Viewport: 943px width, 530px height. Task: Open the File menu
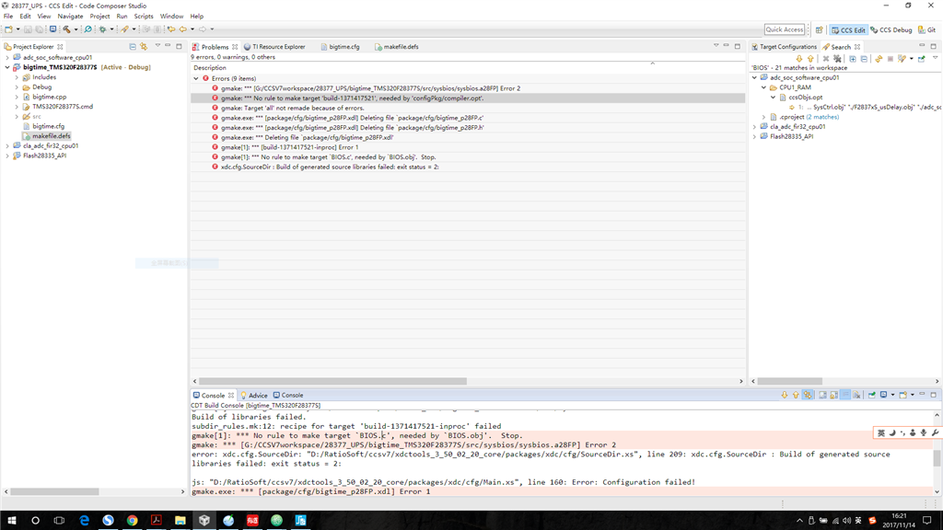(7, 17)
